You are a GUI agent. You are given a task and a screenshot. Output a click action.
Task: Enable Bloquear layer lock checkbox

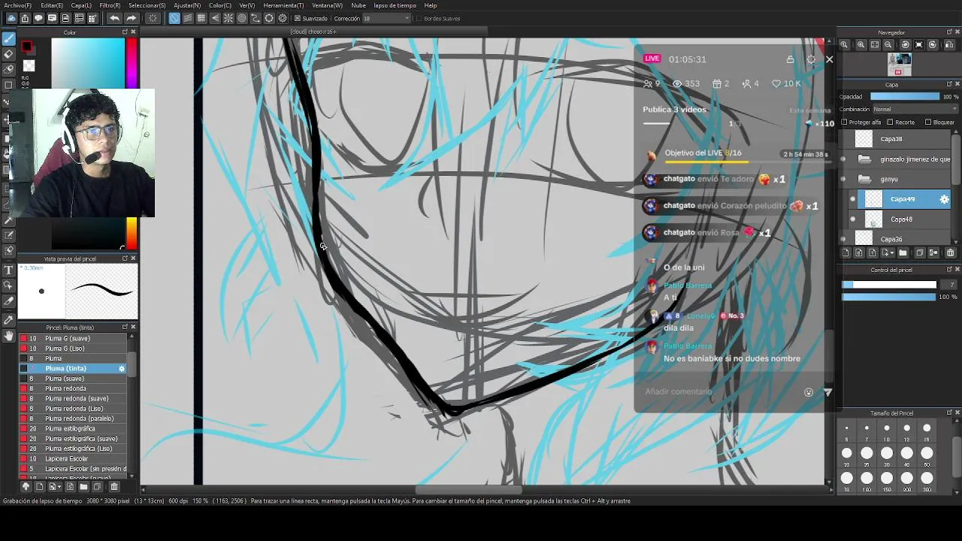click(928, 122)
